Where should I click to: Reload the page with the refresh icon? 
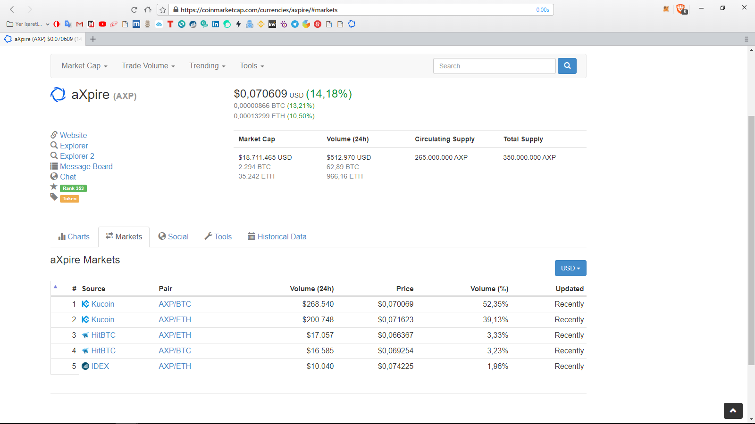[134, 9]
